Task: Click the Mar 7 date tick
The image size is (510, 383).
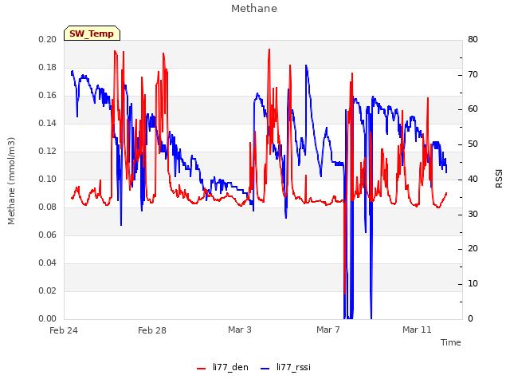Action: [328, 330]
